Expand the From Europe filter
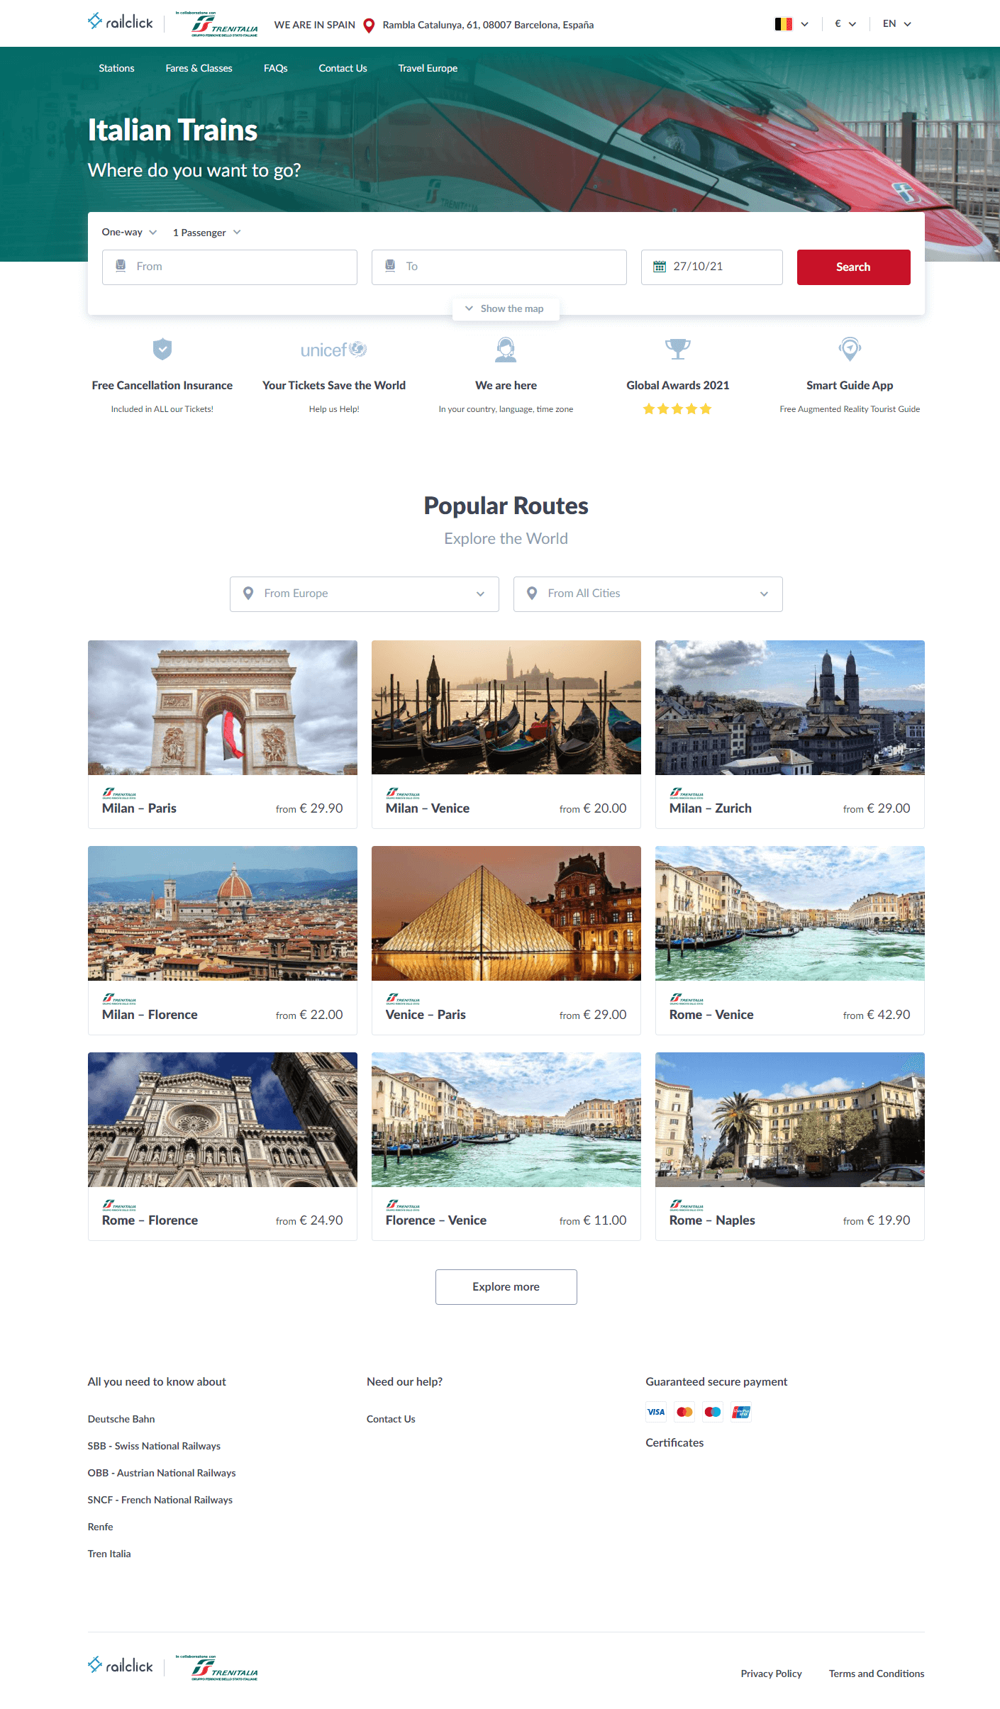1000x1709 pixels. (x=365, y=594)
